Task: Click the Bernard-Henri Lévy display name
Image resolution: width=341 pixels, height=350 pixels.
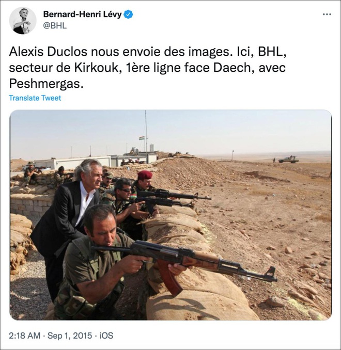Action: click(x=82, y=14)
